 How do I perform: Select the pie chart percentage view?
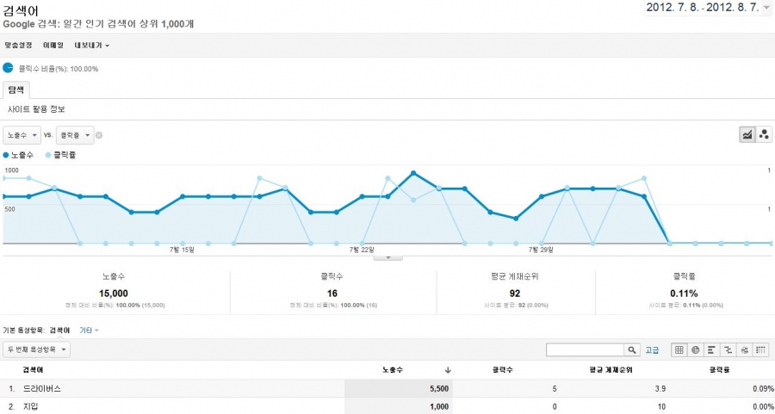pos(695,349)
